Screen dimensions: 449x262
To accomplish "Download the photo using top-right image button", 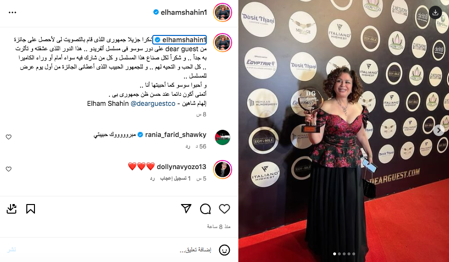I will [x=435, y=12].
